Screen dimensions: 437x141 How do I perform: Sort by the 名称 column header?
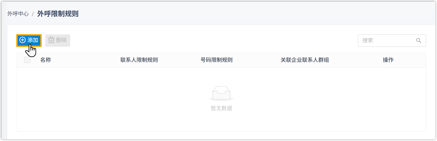coord(45,60)
